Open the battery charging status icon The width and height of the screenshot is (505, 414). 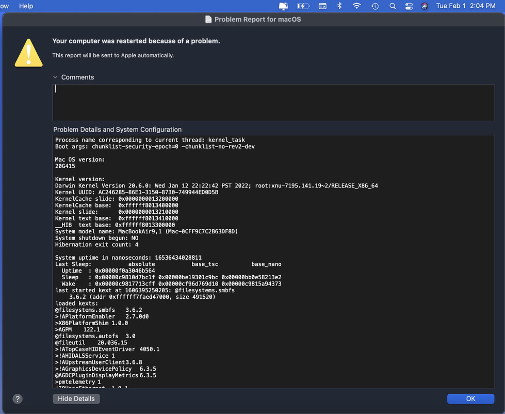[x=303, y=6]
